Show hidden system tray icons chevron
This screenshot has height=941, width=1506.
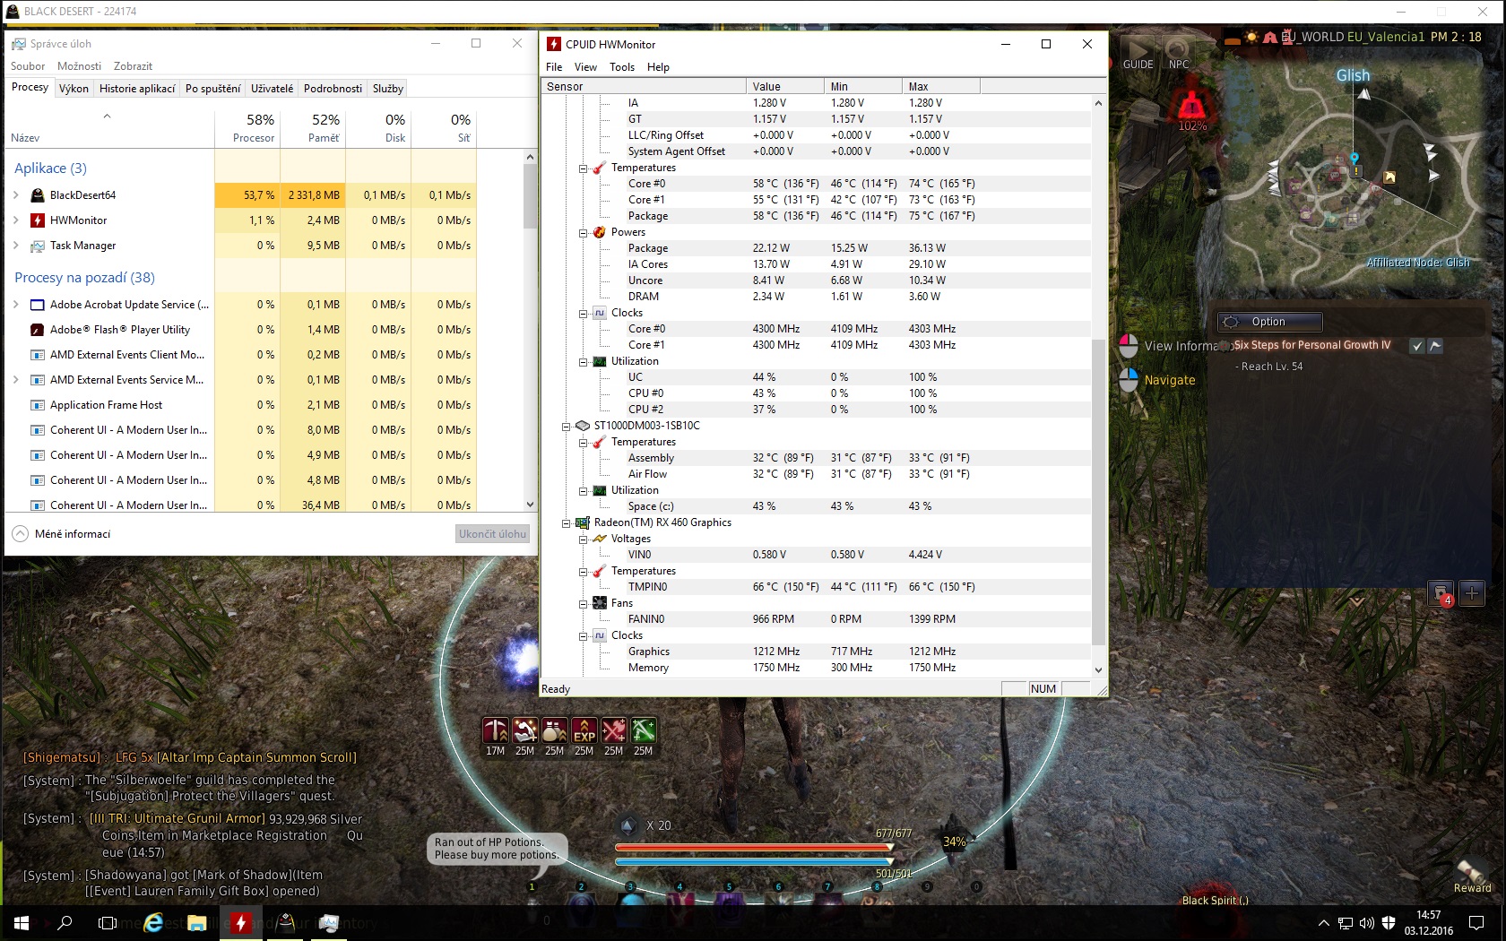click(1323, 923)
